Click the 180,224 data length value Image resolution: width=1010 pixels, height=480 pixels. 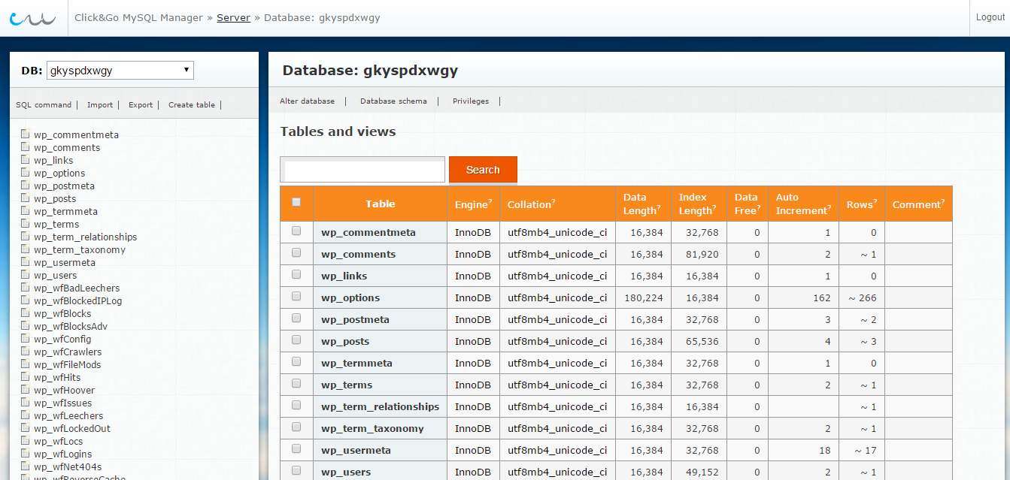644,297
